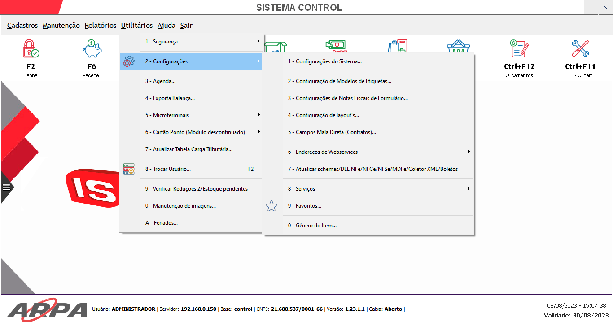Select Configurações do Sistema option
This screenshot has width=613, height=326.
tap(324, 61)
